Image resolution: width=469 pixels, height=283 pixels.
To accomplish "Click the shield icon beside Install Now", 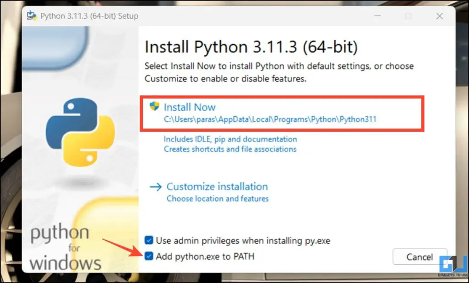I will pyautogui.click(x=154, y=106).
